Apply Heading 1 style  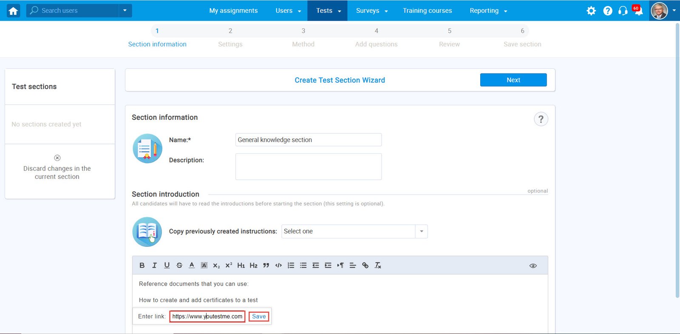tap(241, 265)
